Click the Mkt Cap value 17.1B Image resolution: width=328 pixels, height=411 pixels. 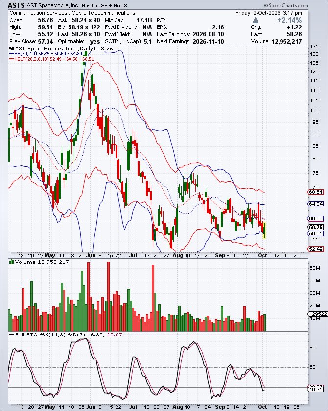144,20
